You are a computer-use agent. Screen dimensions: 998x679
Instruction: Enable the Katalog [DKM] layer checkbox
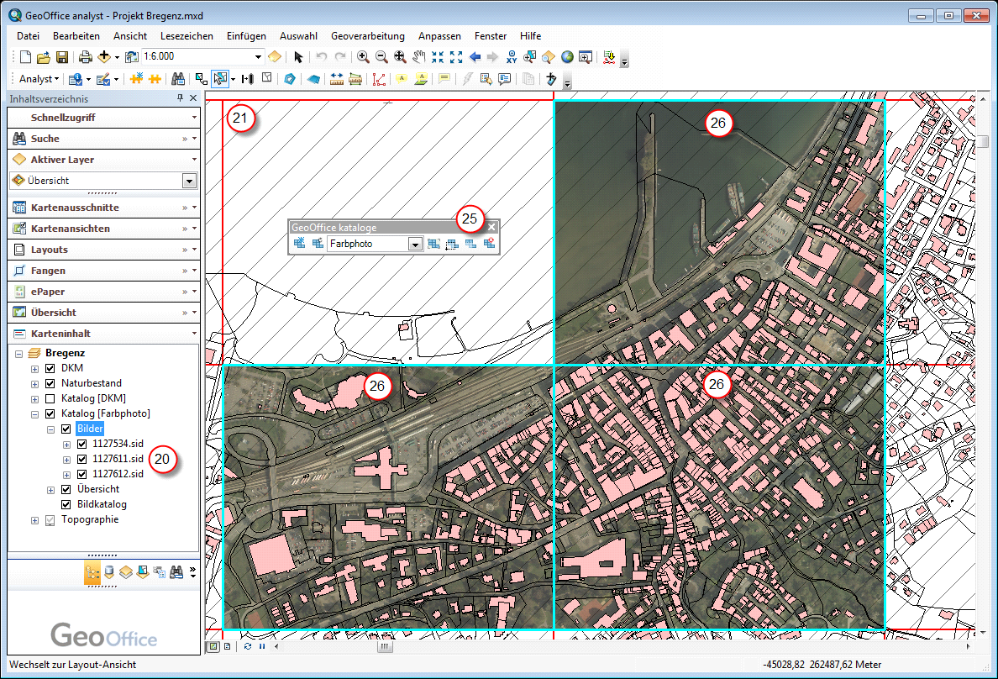click(50, 398)
